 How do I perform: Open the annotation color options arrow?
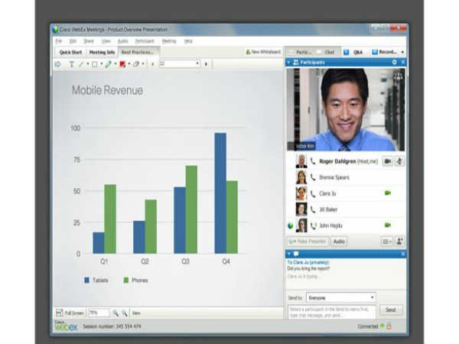coord(129,63)
